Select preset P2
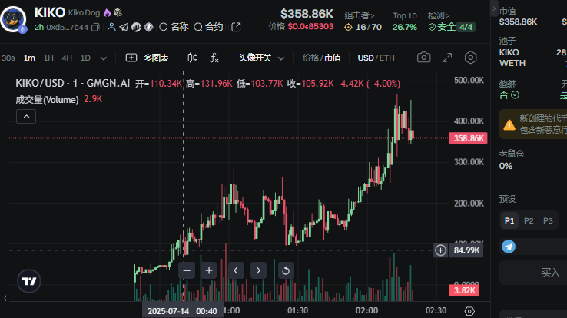Image resolution: width=567 pixels, height=318 pixels. point(529,220)
